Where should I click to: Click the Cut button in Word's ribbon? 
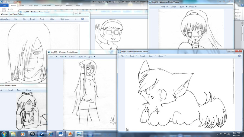pyautogui.click(x=10, y=9)
